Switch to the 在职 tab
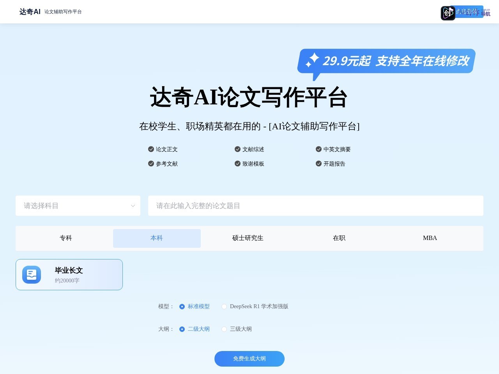The width and height of the screenshot is (499, 374). pos(339,238)
